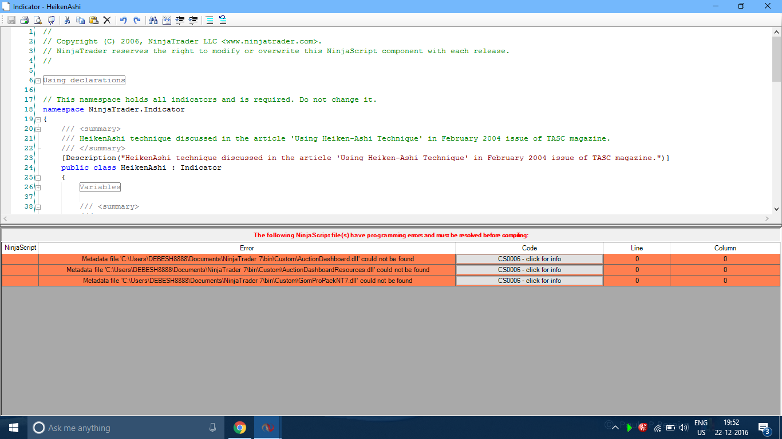
Task: Expand the Using declarations region at line 6
Action: click(38, 81)
